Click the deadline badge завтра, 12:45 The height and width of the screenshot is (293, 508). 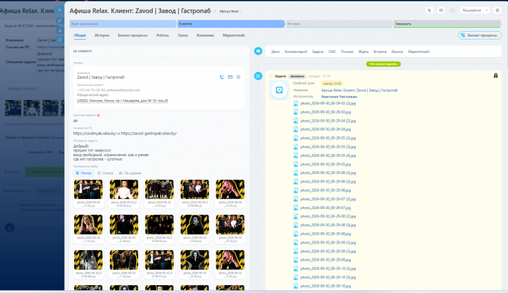332,83
